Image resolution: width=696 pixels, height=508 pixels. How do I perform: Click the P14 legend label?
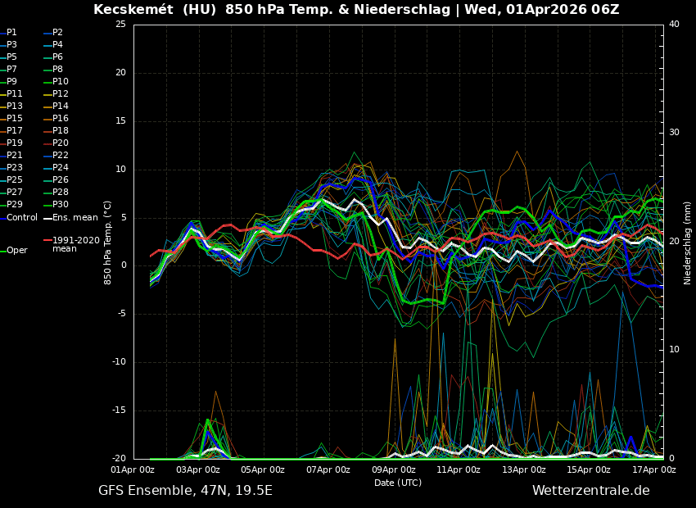[61, 107]
